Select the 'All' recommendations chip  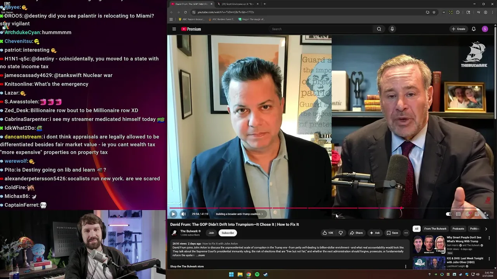pyautogui.click(x=416, y=229)
